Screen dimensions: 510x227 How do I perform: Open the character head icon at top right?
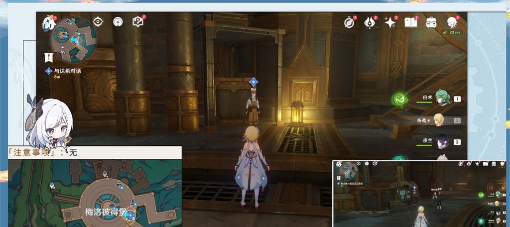[452, 22]
